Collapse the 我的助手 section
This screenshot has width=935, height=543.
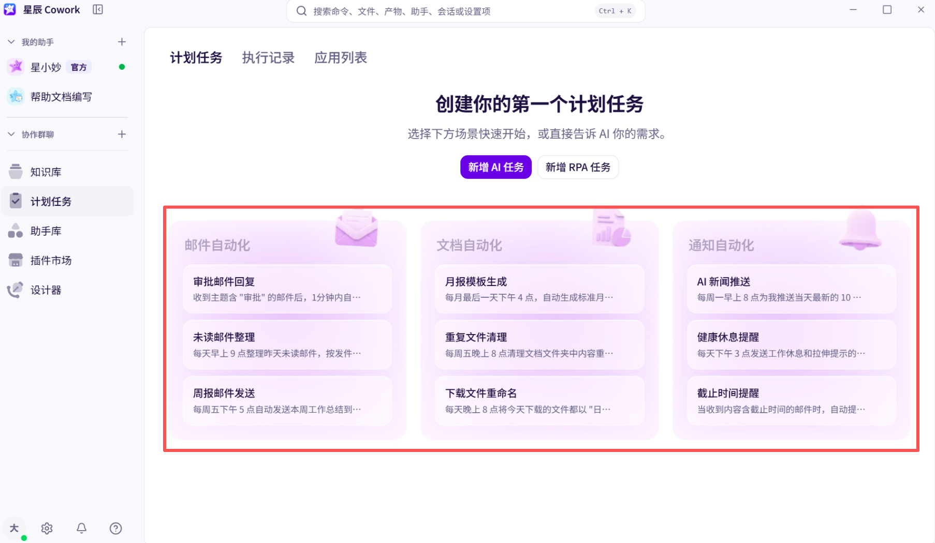tap(11, 42)
